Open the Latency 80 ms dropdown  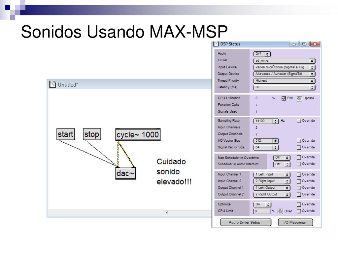pos(284,87)
